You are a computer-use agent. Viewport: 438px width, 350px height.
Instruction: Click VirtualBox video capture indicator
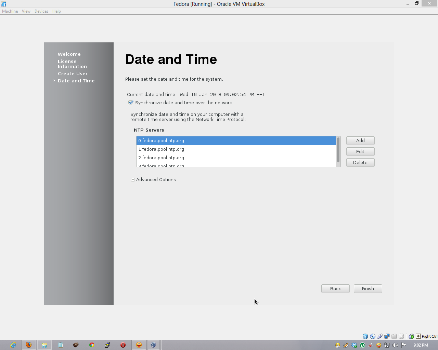401,336
